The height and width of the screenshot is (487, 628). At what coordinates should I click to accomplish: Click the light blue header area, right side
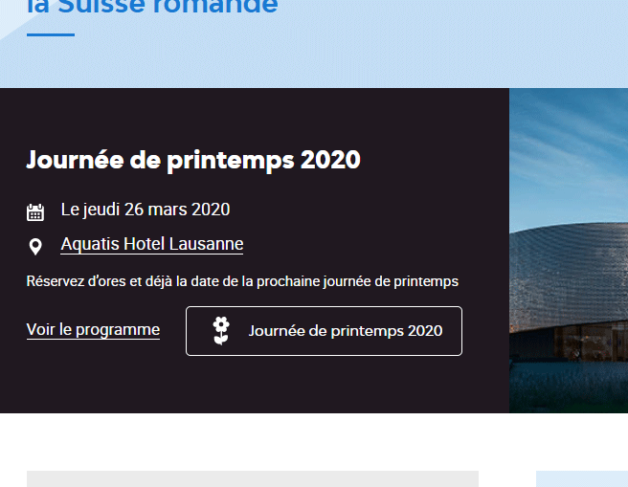click(x=479, y=43)
